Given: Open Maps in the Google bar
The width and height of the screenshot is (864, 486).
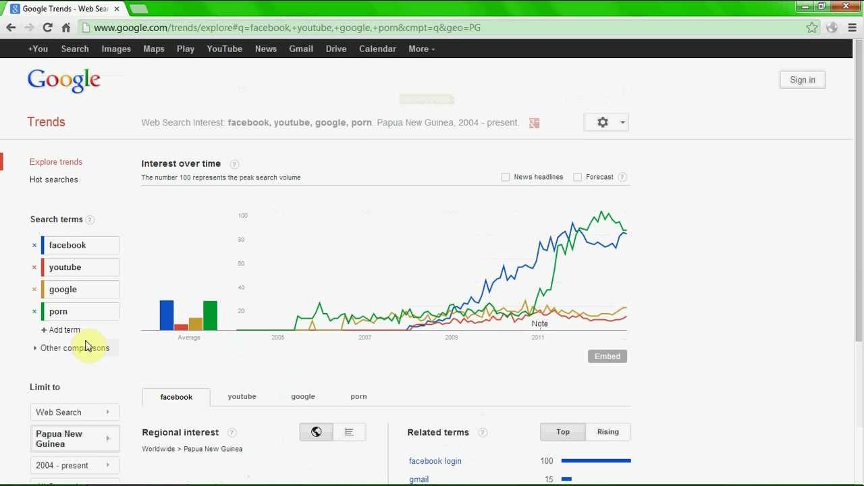Looking at the screenshot, I should [154, 49].
